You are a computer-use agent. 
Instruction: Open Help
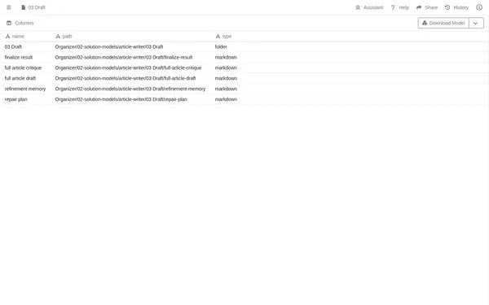point(400,7)
